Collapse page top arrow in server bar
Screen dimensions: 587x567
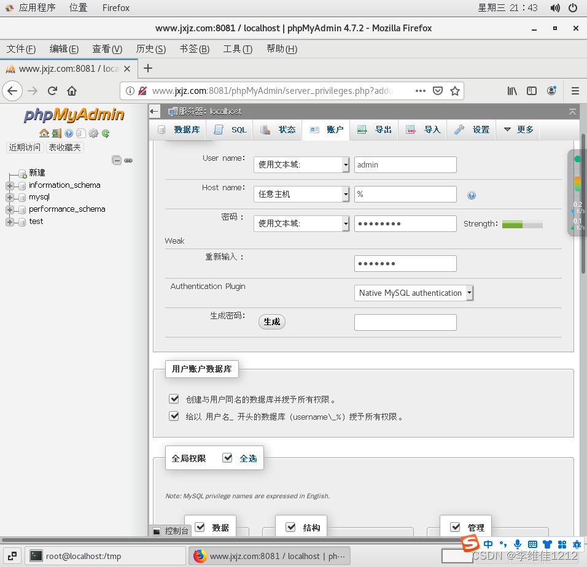click(x=572, y=112)
